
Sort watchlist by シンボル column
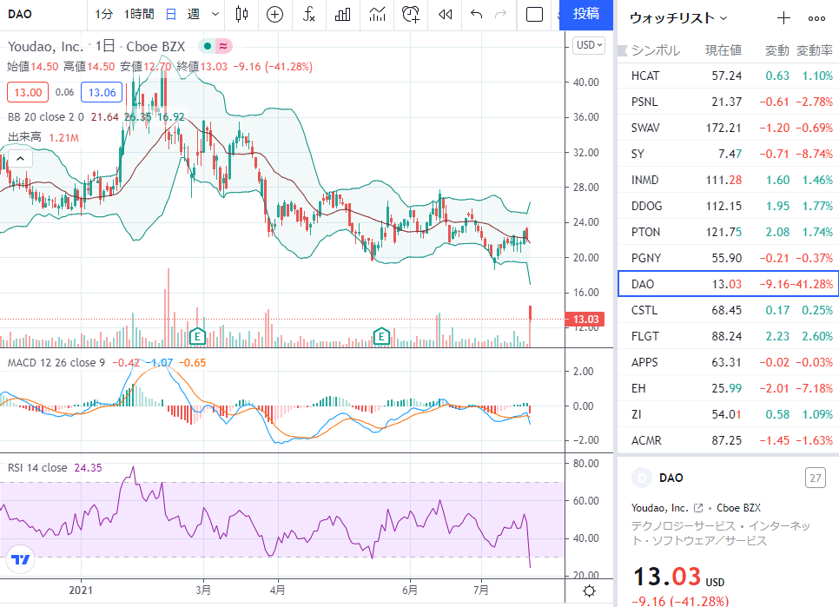(656, 51)
